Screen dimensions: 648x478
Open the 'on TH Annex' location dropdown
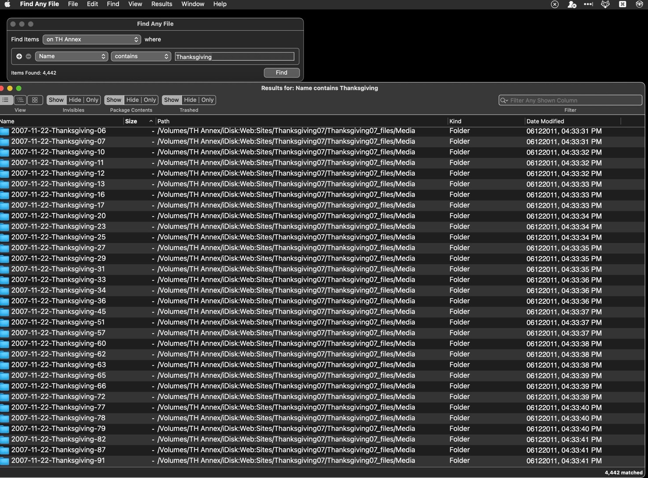[x=92, y=40]
